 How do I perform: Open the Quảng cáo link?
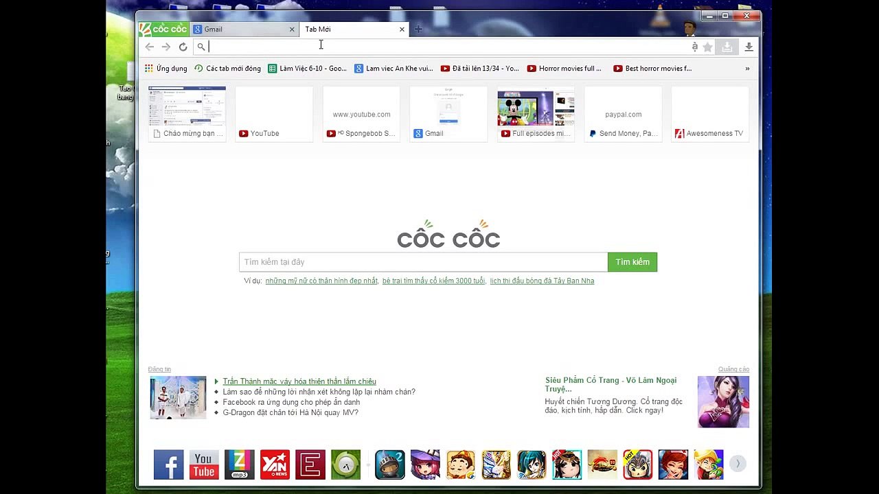[733, 369]
